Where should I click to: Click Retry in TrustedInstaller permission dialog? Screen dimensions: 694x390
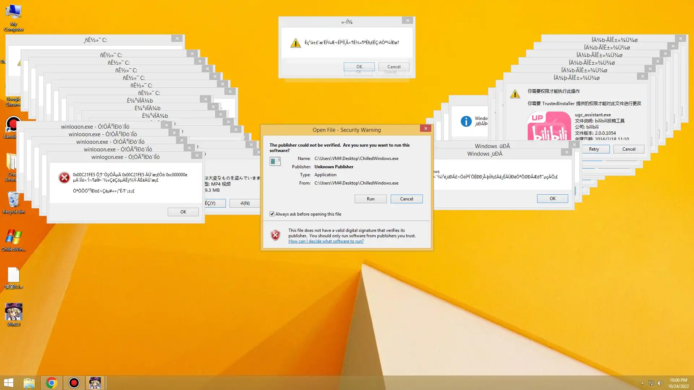[x=594, y=149]
